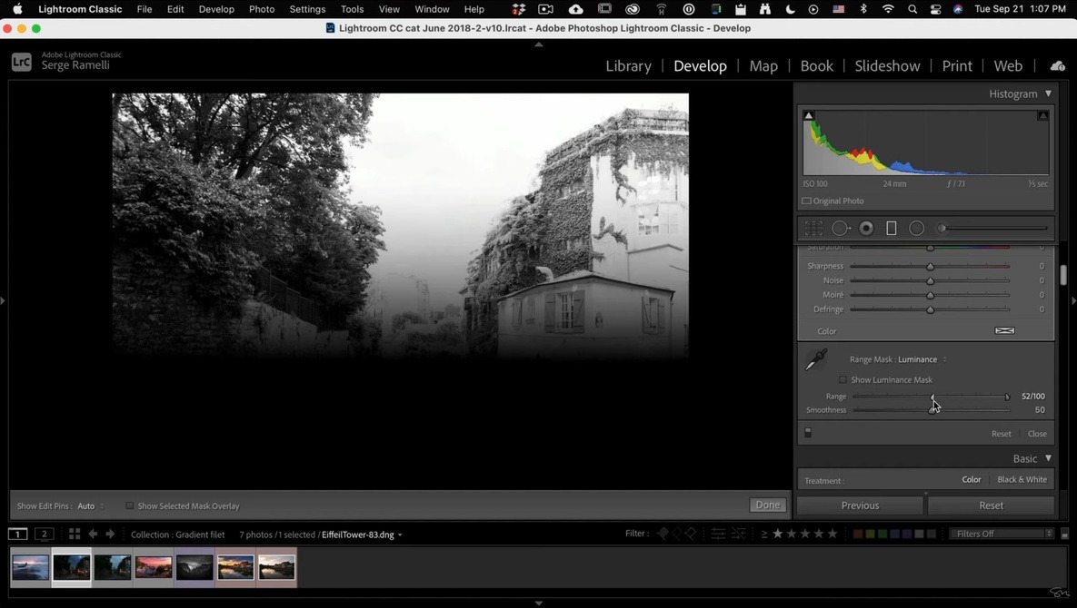
Task: Select the Crop Overlay tool
Action: tap(813, 229)
